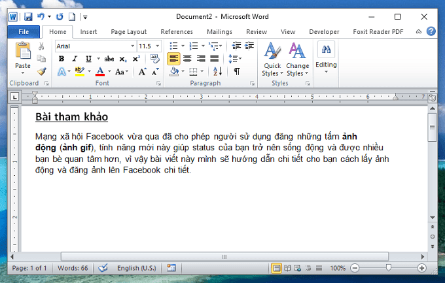This screenshot has height=283, width=445.
Task: Click the vertical scrollbar thumb
Action: pos(432,127)
